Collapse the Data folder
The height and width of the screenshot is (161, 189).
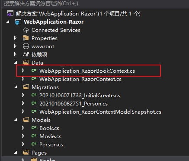point(16,62)
